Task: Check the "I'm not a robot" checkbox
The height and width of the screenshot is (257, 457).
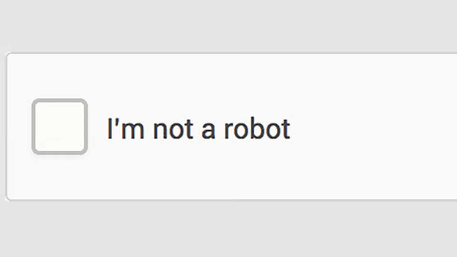Action: click(x=60, y=127)
